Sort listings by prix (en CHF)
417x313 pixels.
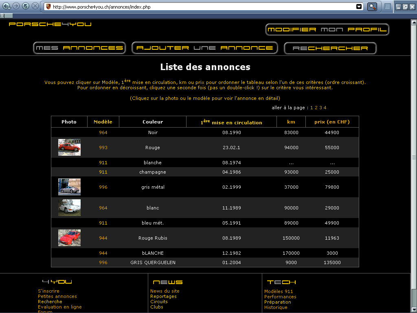pyautogui.click(x=332, y=122)
